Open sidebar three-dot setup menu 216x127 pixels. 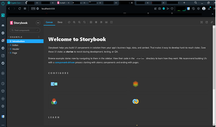3,125
